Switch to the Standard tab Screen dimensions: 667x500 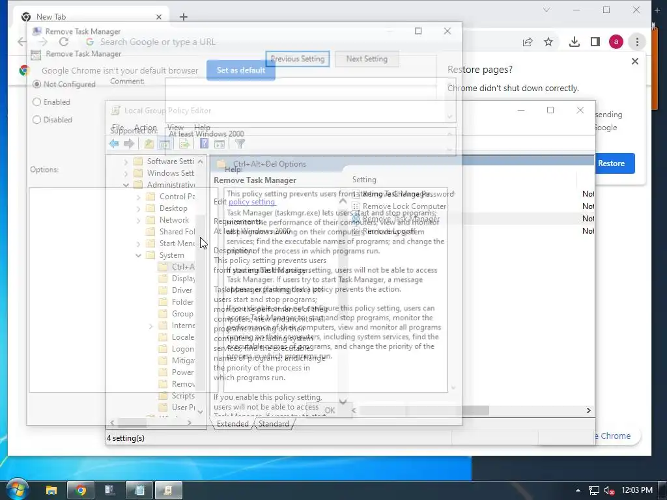274,424
